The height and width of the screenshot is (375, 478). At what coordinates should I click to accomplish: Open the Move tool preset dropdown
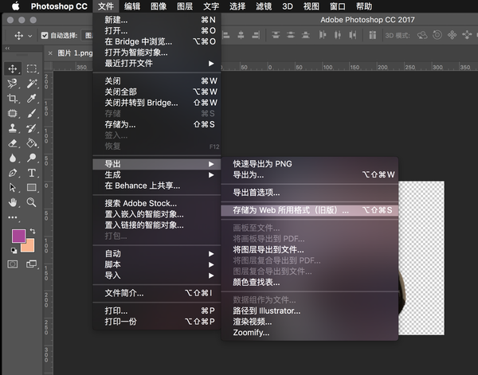[x=30, y=36]
